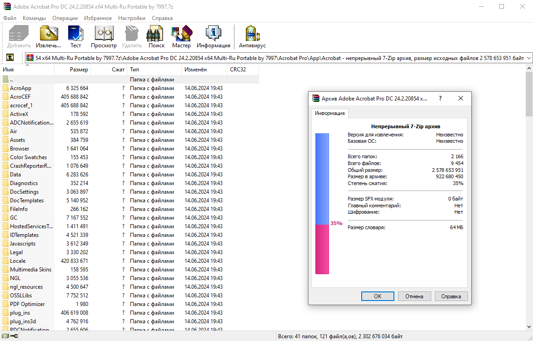
Task: Select the ActiveX folder icon
Action: click(x=5, y=114)
